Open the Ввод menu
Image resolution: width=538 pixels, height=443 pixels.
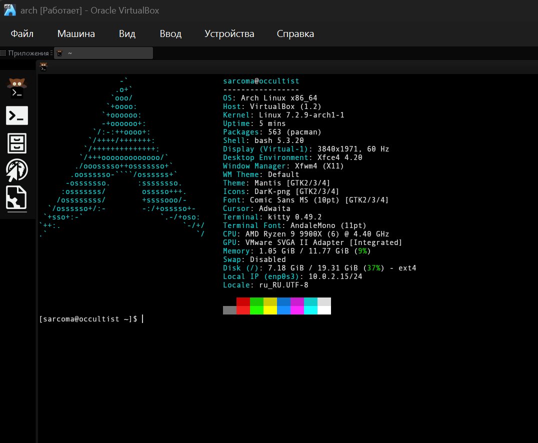170,33
